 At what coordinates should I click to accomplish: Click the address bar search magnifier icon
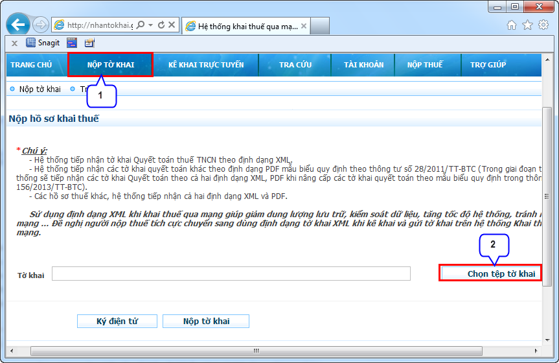point(140,25)
